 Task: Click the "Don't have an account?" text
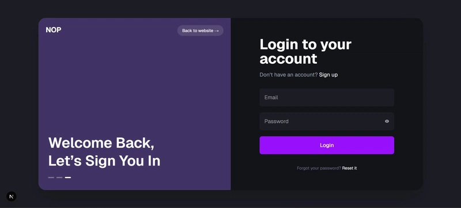point(289,75)
